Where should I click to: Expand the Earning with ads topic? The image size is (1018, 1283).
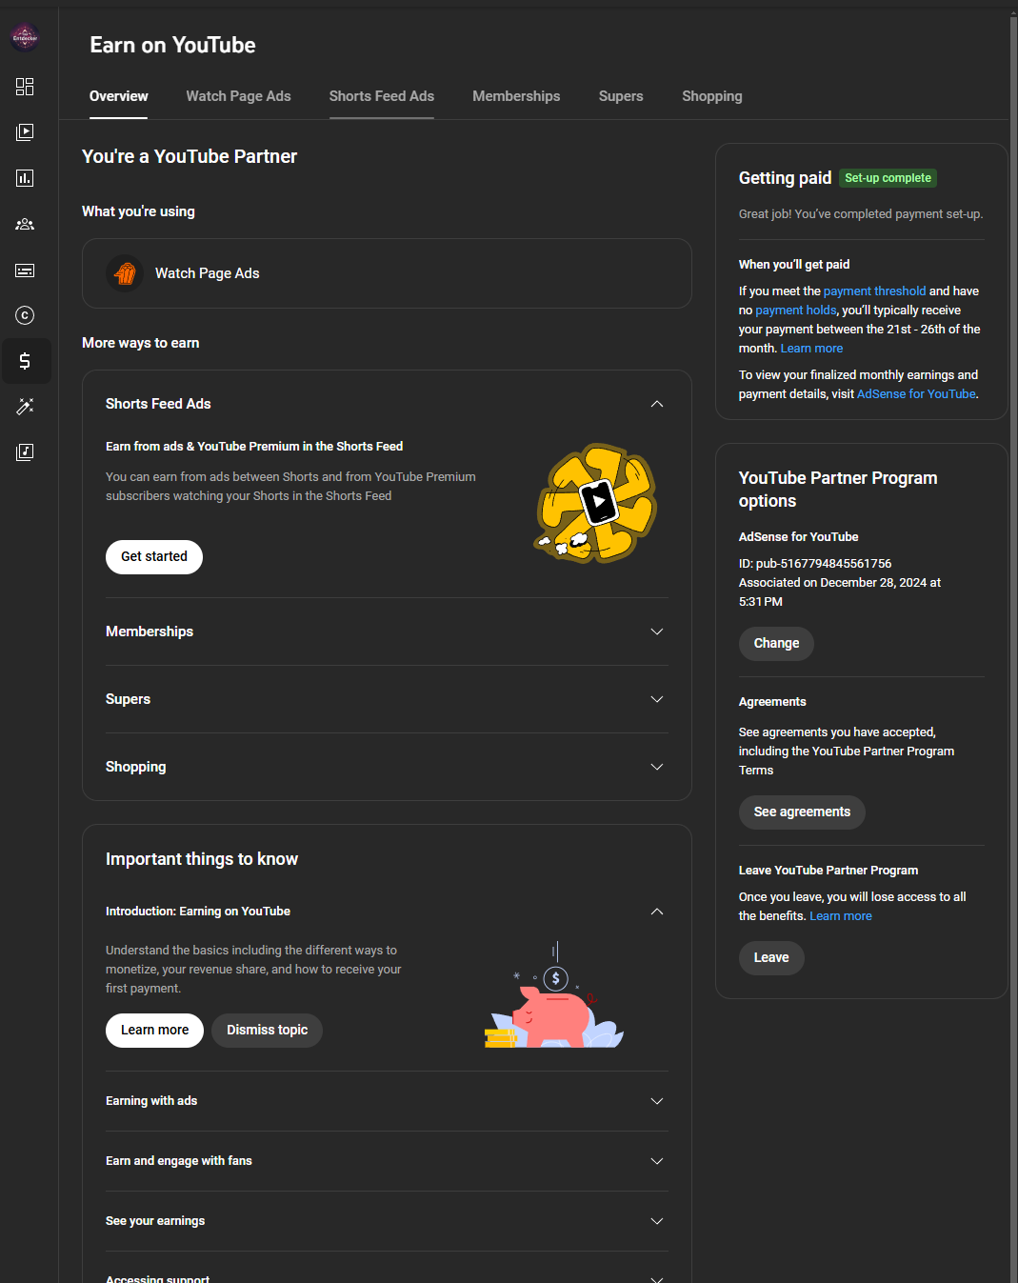point(656,1101)
